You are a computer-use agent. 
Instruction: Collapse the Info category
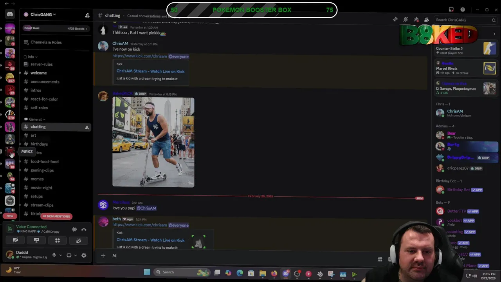coord(31,57)
